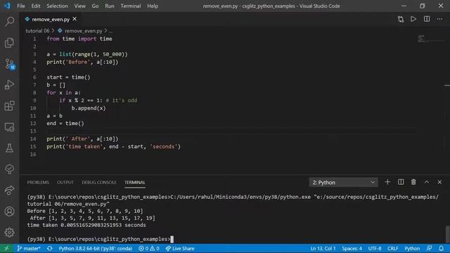This screenshot has width=450, height=253.
Task: Open the Explorer files view
Action: pyautogui.click(x=9, y=43)
